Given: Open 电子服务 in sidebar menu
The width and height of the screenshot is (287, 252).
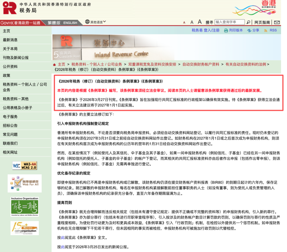Looking at the screenshot, I should pyautogui.click(x=10, y=117).
